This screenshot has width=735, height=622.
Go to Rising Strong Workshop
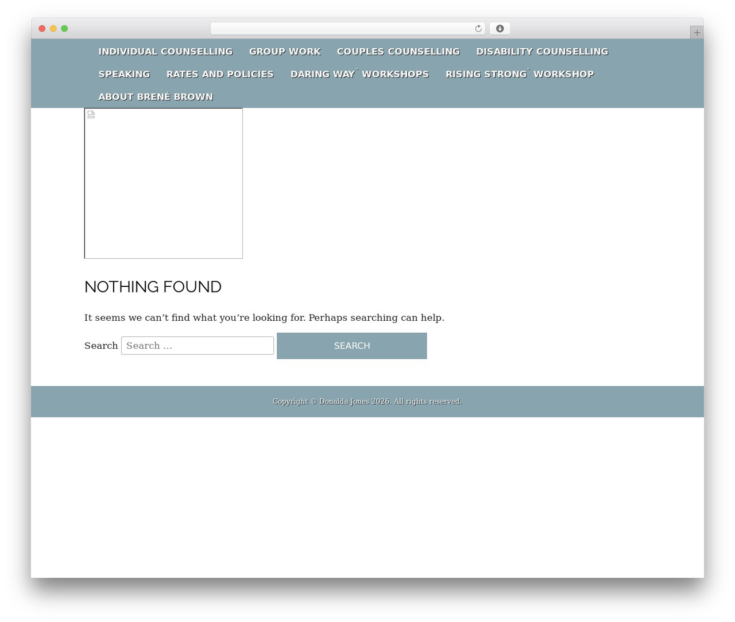[520, 74]
